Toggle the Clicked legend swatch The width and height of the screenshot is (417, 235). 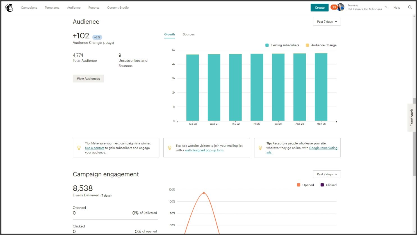click(x=322, y=185)
